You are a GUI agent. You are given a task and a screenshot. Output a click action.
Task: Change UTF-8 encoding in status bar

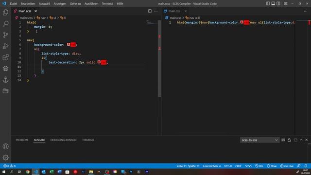[228, 166]
